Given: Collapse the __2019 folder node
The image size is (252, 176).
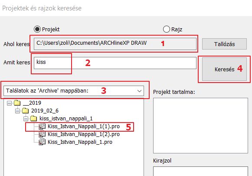Looking at the screenshot, I should click(x=9, y=103).
